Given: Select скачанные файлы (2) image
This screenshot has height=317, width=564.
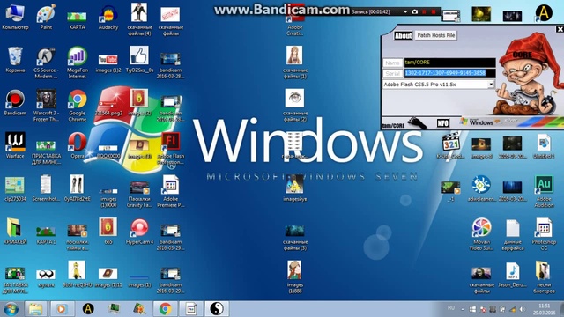Looking at the screenshot, I should pyautogui.click(x=294, y=106).
